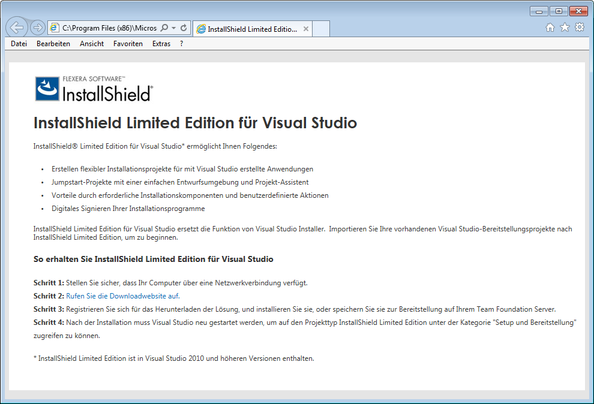Click the Refresh page icon

[184, 28]
